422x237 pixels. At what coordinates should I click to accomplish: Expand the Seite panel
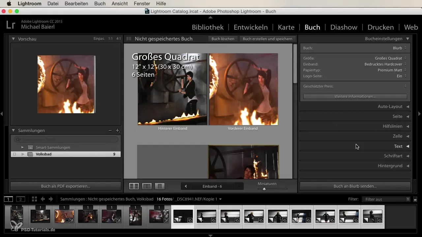408,117
